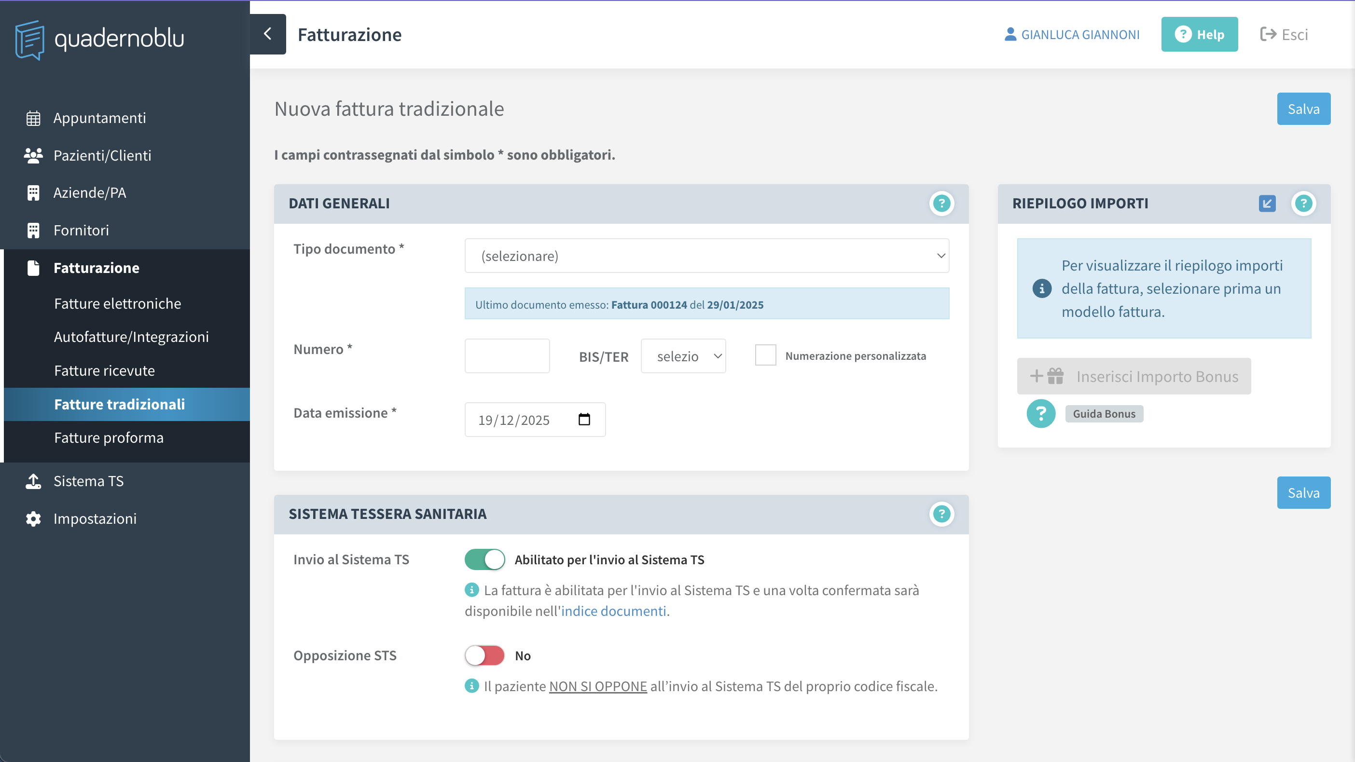
Task: Enable the Opposizione STS toggle
Action: (484, 655)
